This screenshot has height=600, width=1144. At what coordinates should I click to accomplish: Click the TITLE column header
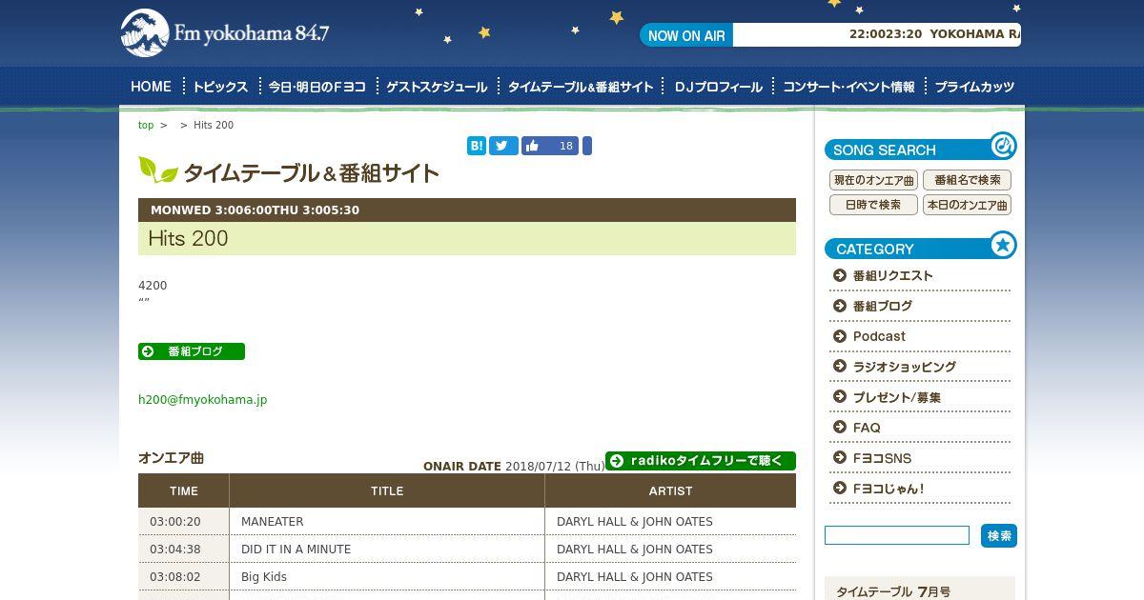point(387,490)
